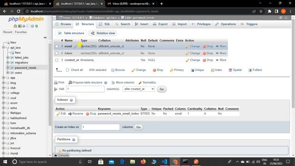Viewport: 295px width, 166px height.
Task: Click the Indexes help icon
Action: (71, 100)
